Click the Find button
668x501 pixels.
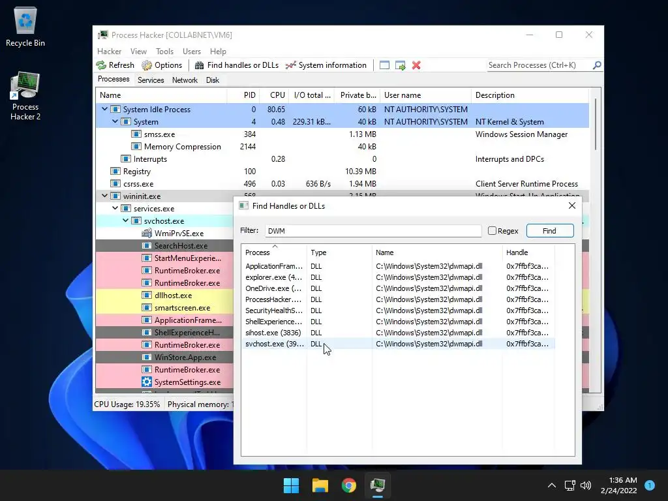[x=550, y=230]
